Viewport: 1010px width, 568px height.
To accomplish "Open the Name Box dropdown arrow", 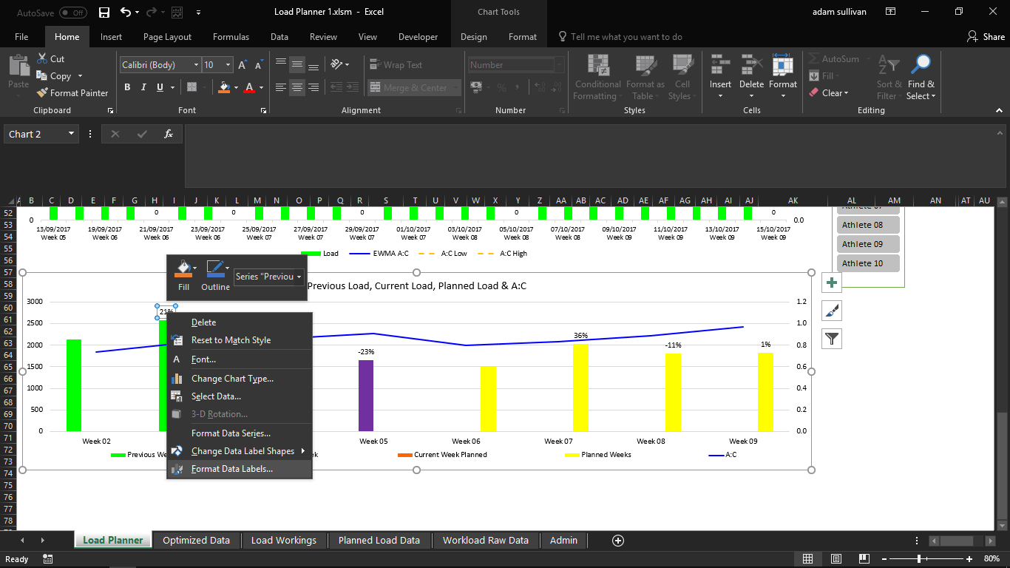I will click(72, 134).
